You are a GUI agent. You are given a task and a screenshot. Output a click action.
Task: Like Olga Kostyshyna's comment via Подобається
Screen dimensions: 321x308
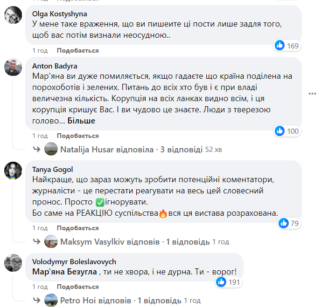(x=77, y=50)
